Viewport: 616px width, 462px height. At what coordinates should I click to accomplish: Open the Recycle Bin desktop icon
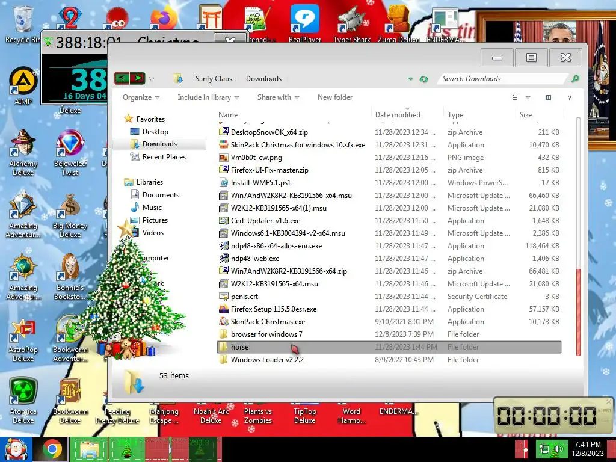[23, 24]
